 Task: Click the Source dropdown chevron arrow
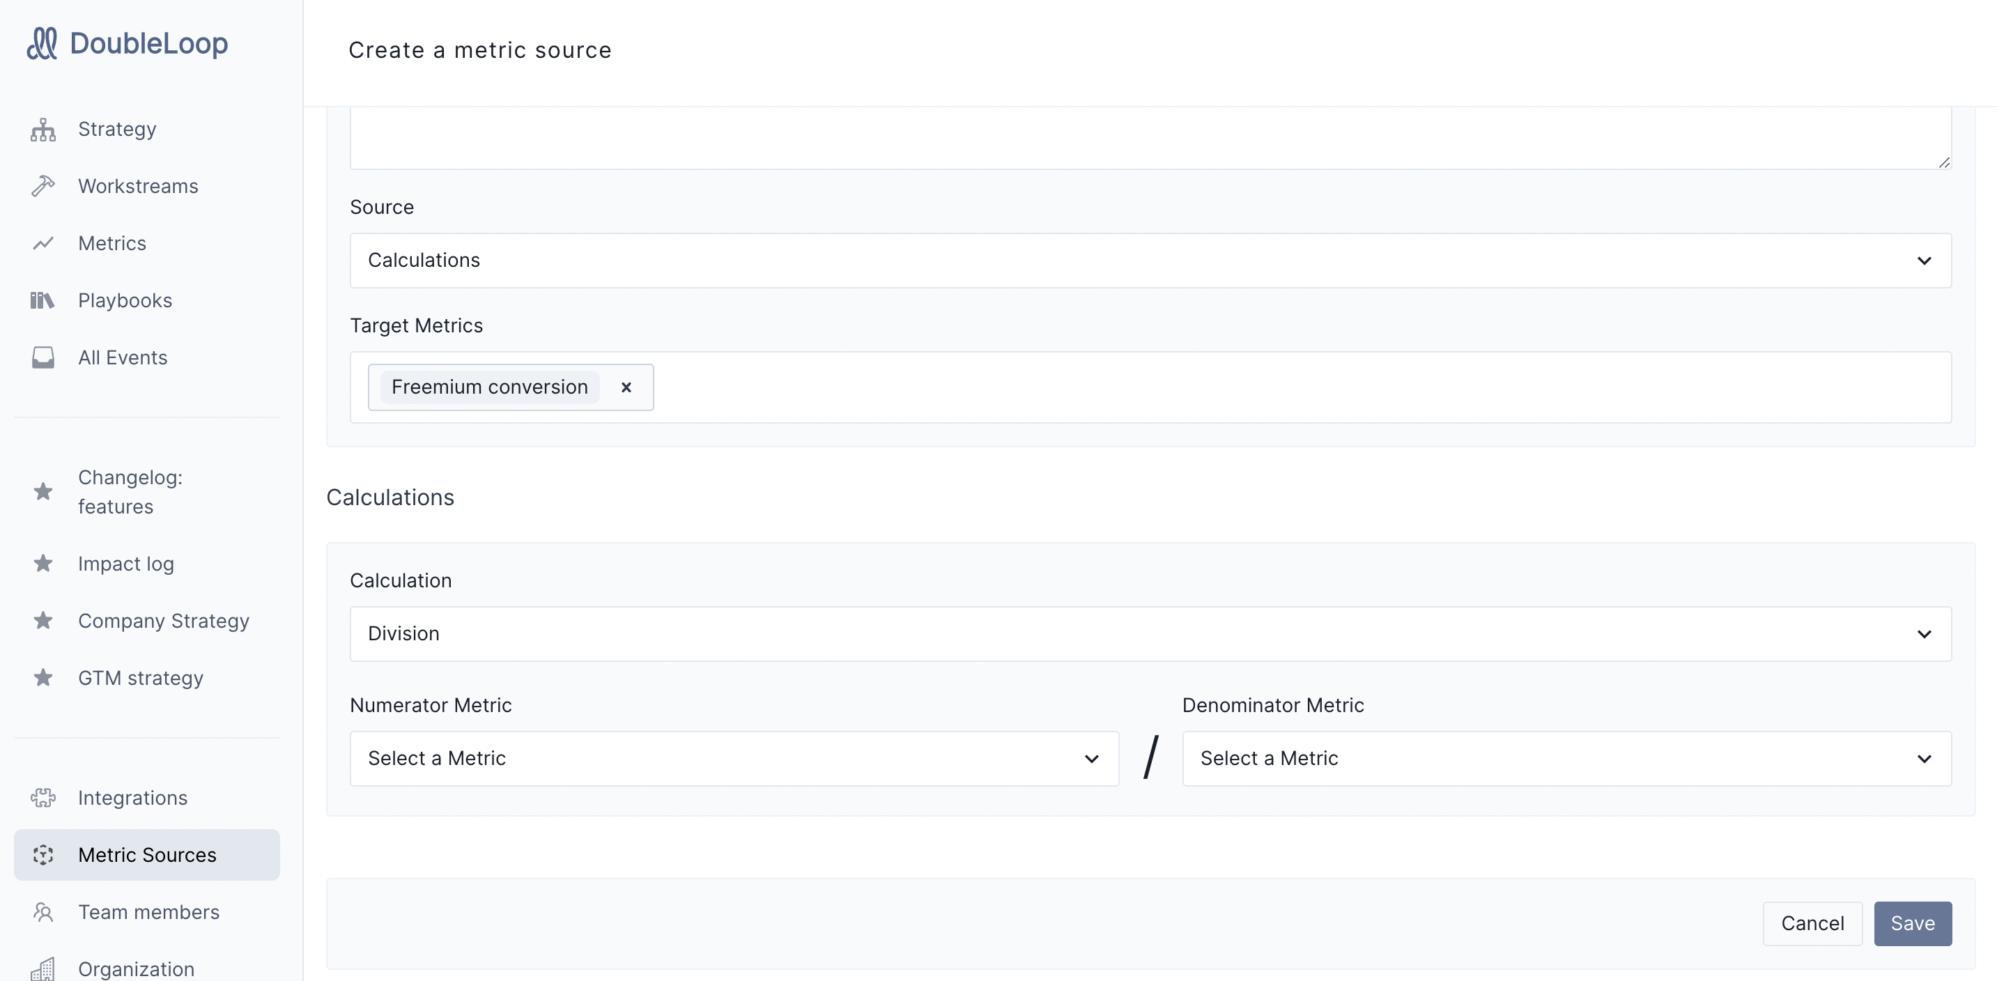click(1924, 261)
